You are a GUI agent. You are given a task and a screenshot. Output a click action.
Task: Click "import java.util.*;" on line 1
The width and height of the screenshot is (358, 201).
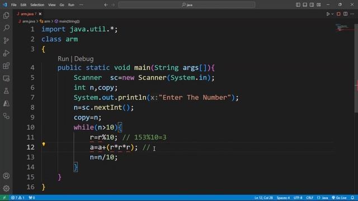79,29
